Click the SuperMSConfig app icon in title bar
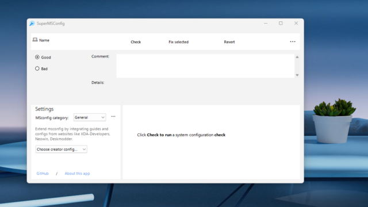The image size is (368, 207). coord(32,23)
